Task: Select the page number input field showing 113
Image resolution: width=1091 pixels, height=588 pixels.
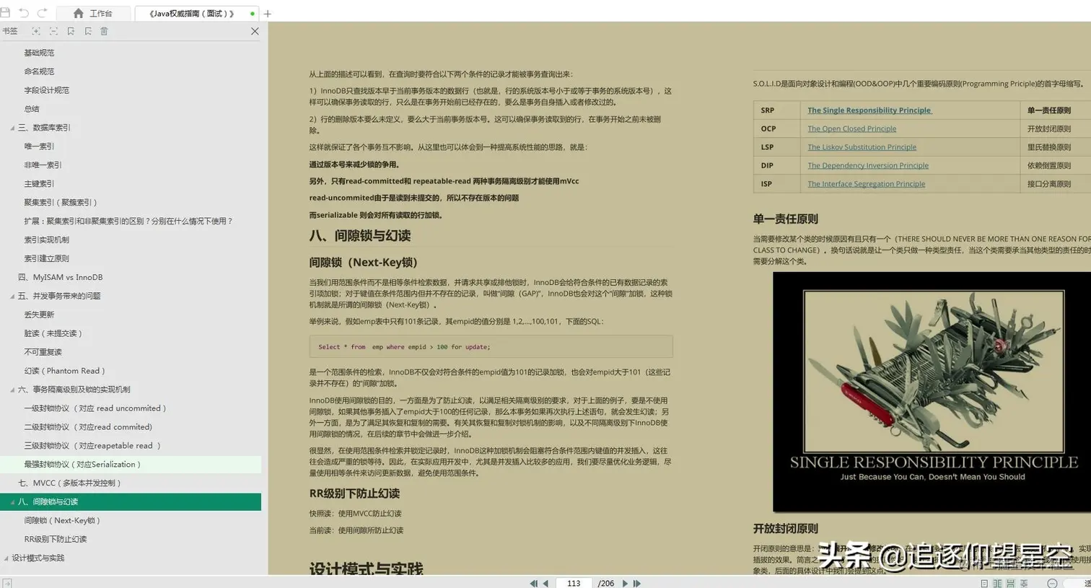Action: coord(574,583)
